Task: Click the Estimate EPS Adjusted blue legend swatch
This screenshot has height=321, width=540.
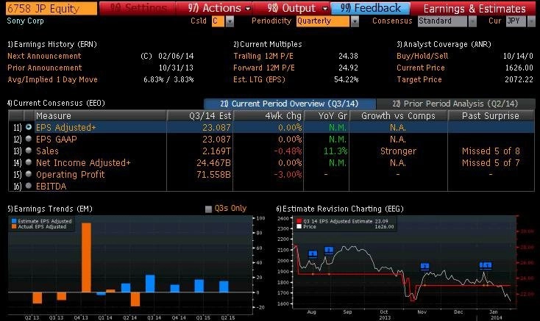Action: (14, 221)
